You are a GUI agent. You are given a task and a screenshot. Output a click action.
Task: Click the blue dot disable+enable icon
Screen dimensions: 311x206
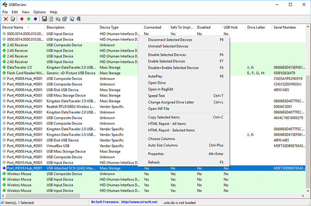click(x=36, y=19)
